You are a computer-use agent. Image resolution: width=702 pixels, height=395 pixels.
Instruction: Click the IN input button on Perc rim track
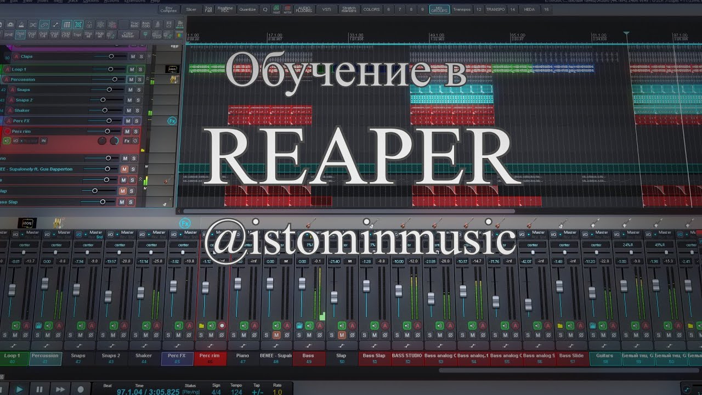click(43, 141)
